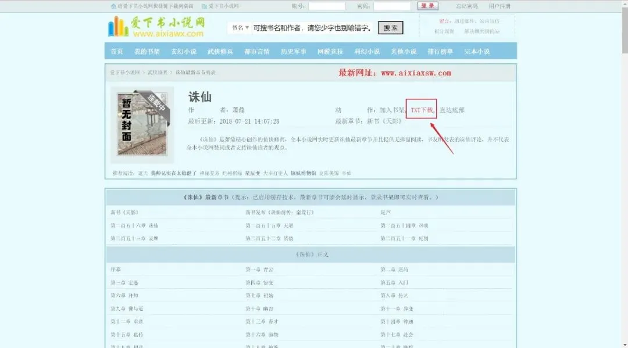628x348 pixels.
Task: Open the 忘记密码 forgot password link
Action: 466,6
